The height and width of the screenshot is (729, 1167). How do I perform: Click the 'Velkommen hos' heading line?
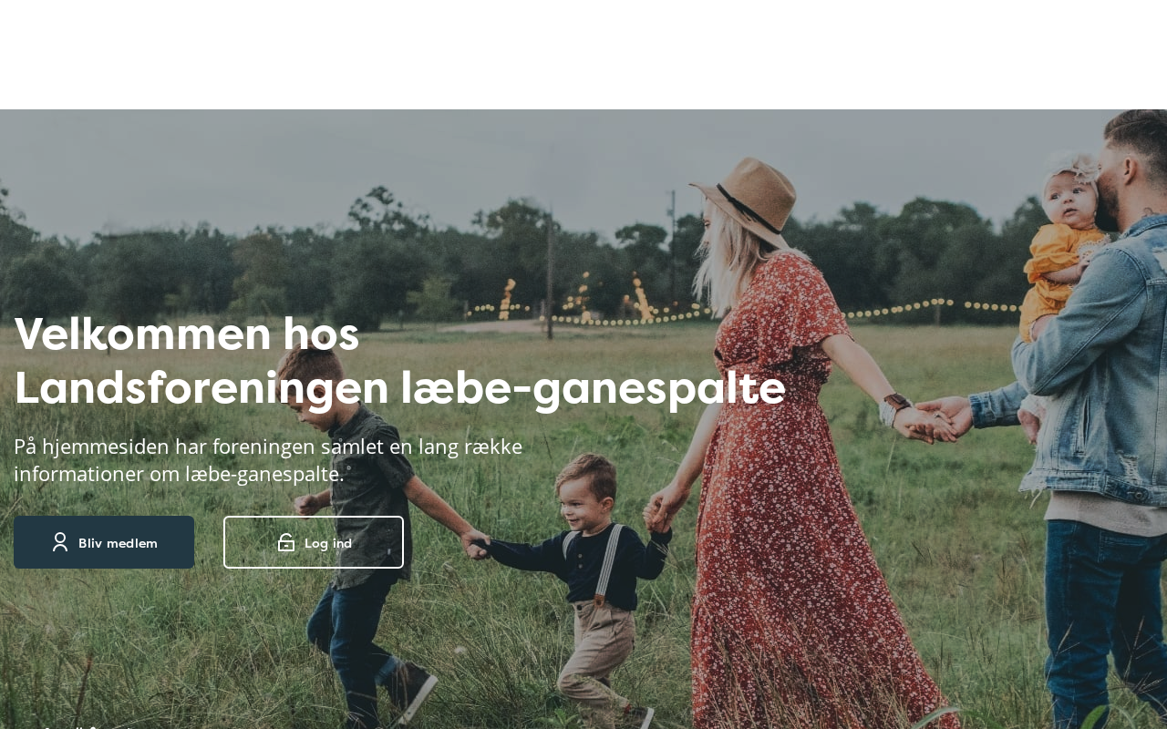click(187, 334)
